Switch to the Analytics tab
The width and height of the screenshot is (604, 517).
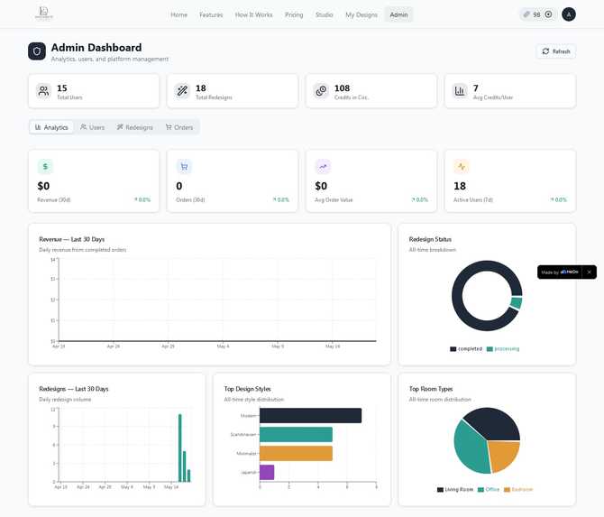[51, 127]
